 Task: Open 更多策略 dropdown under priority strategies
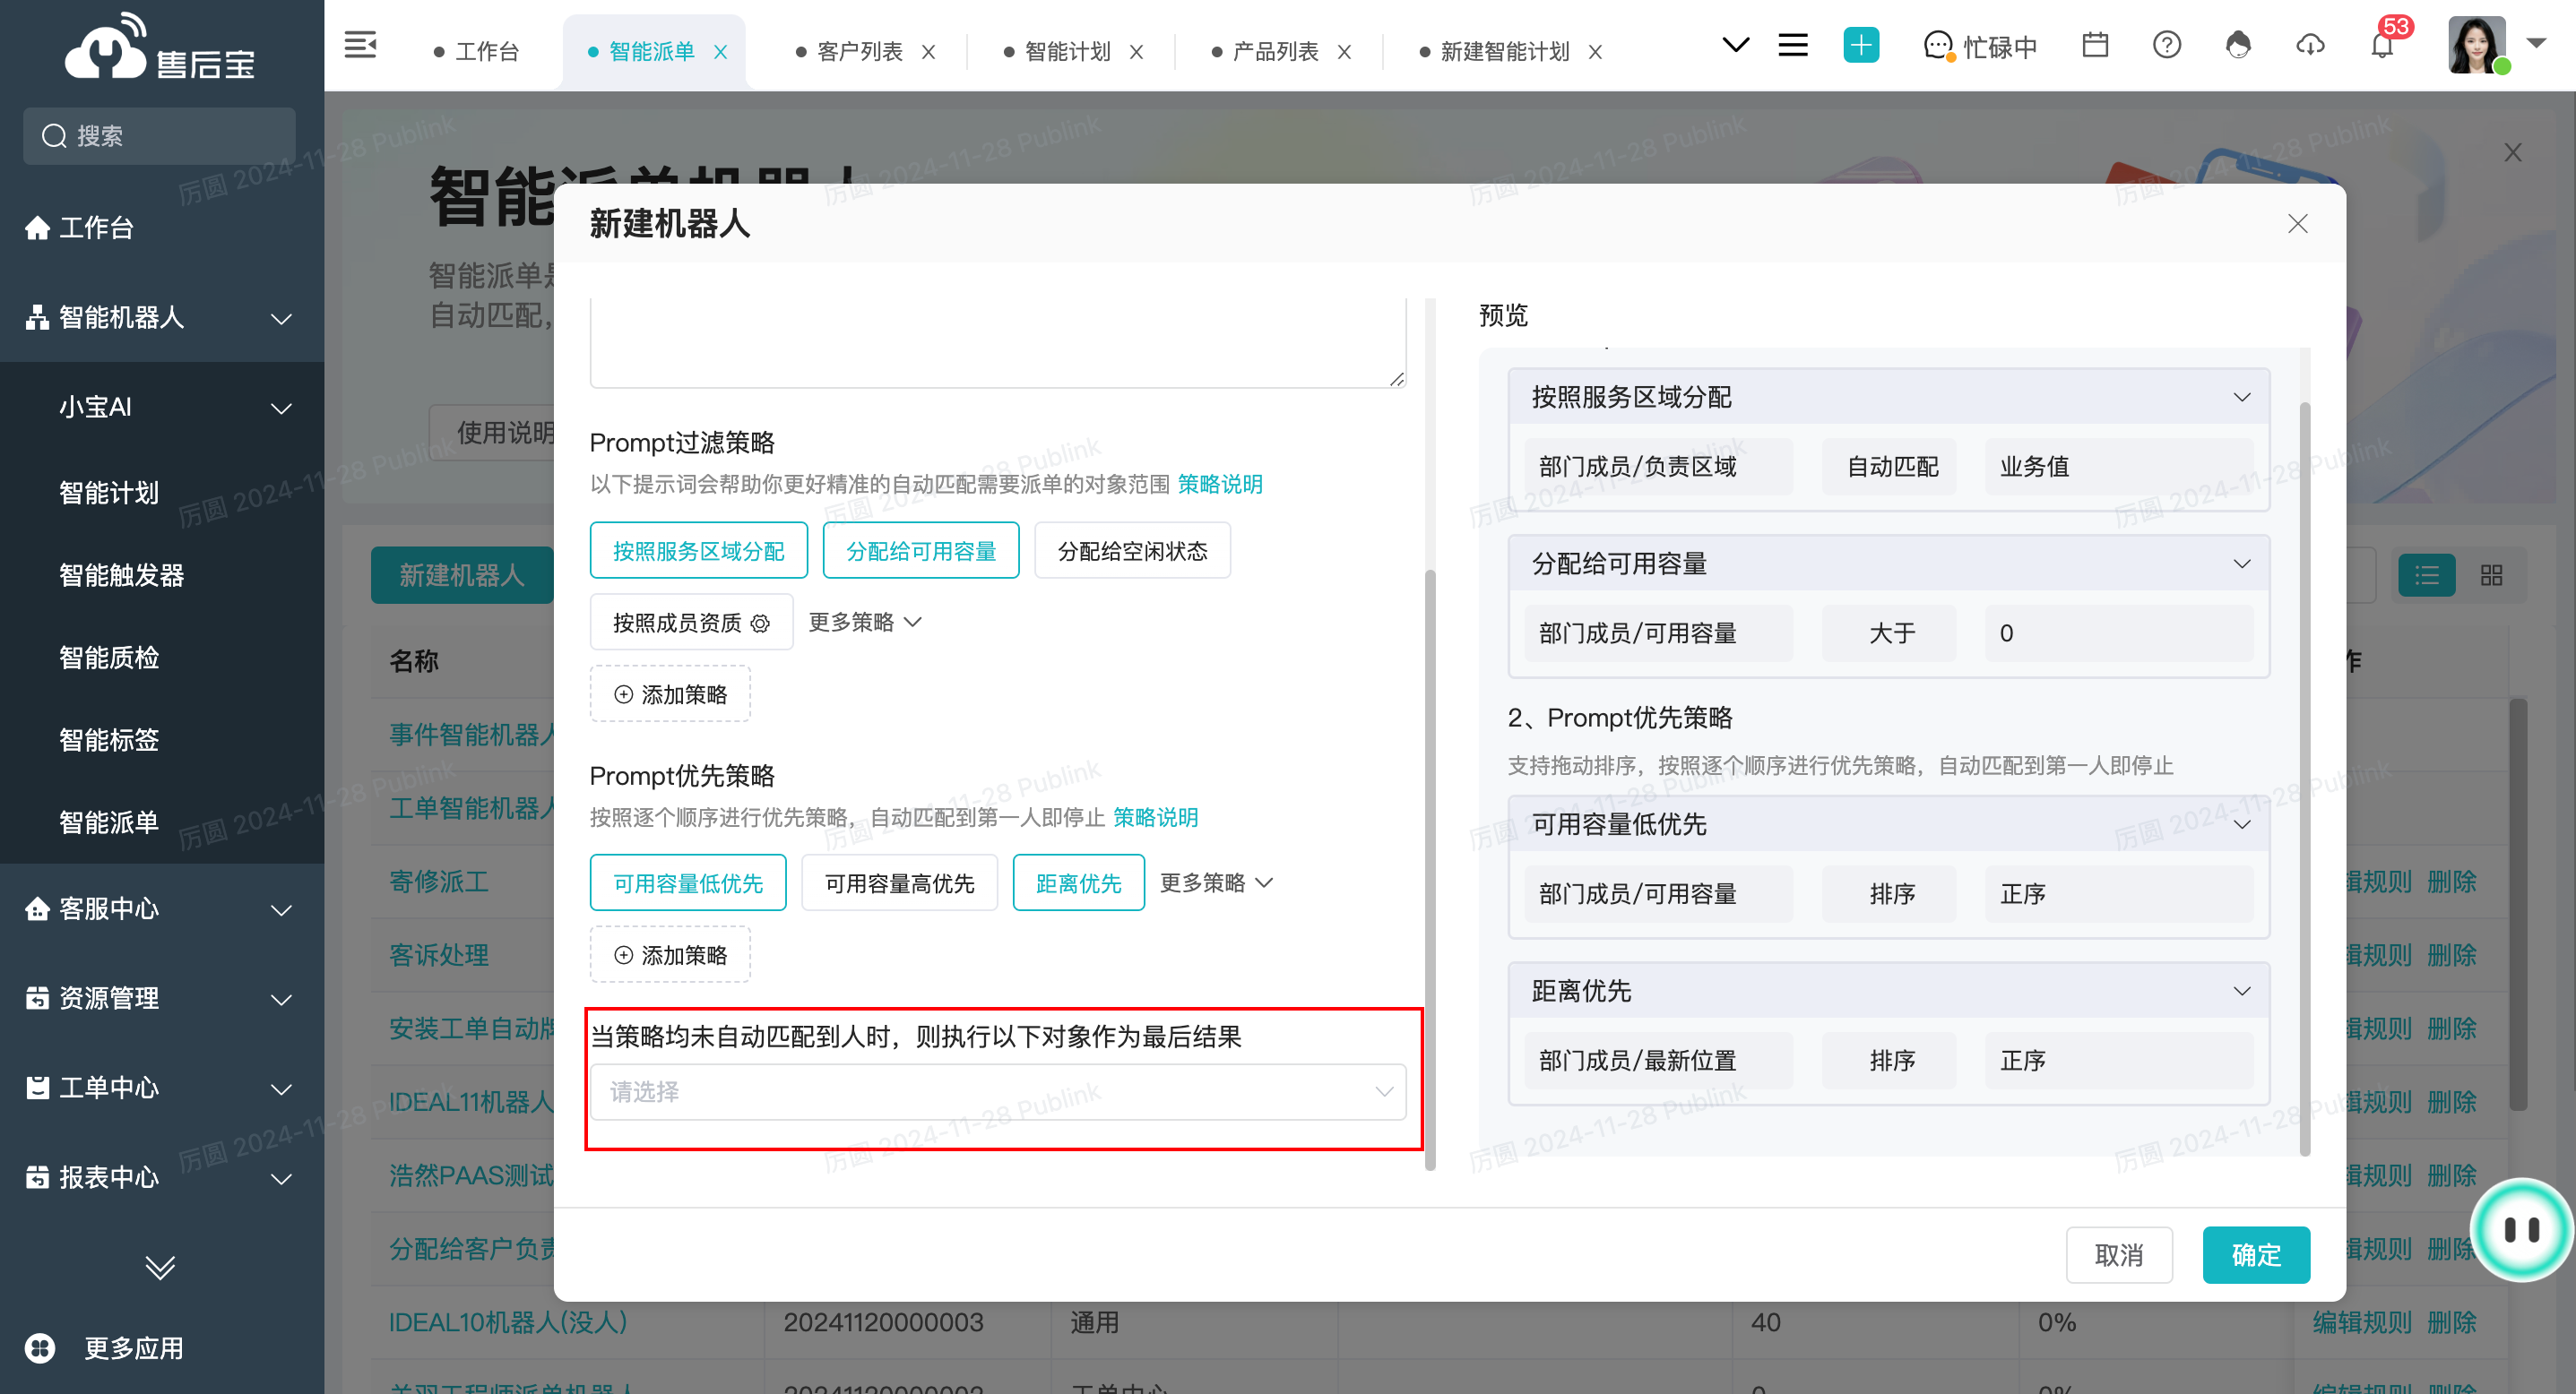[x=1216, y=883]
